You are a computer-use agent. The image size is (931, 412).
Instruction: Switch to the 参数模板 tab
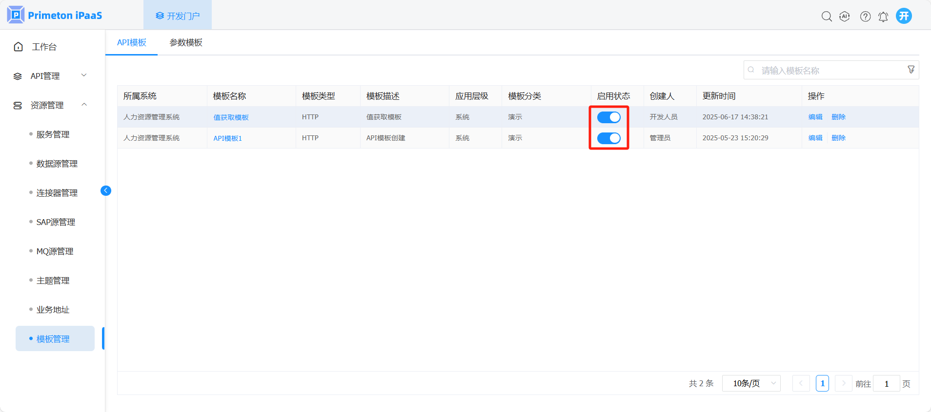pos(186,42)
